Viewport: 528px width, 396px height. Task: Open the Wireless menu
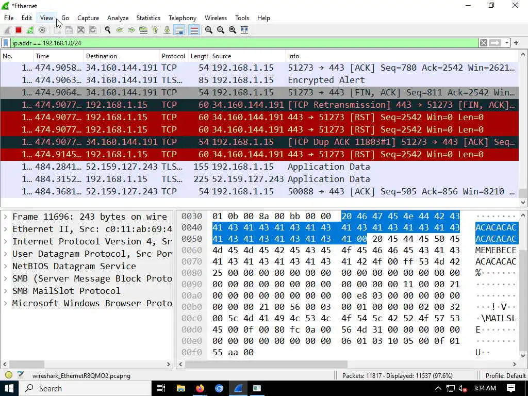tap(216, 18)
